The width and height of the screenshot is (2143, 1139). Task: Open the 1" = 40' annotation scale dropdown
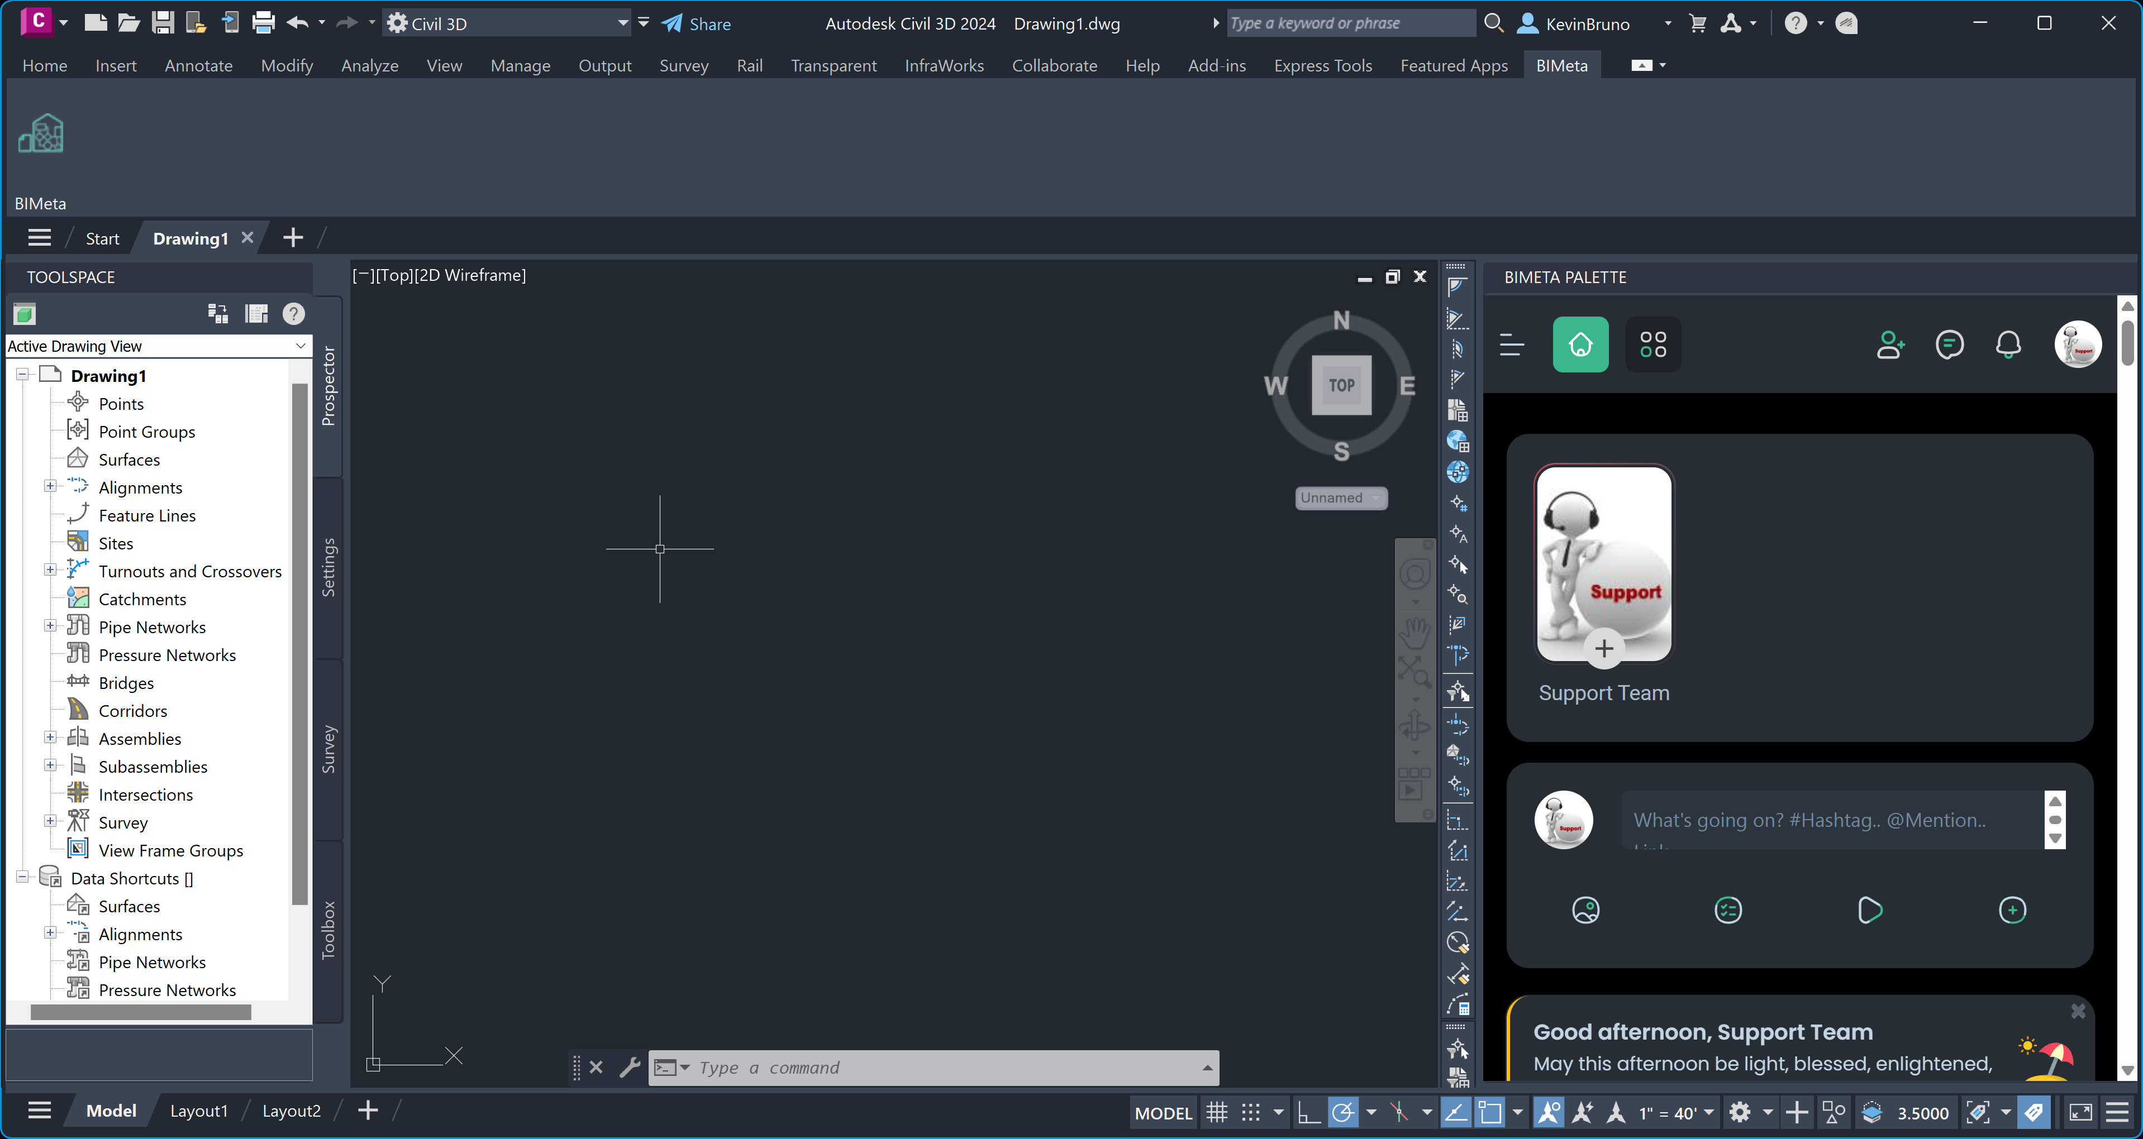pos(1675,1112)
